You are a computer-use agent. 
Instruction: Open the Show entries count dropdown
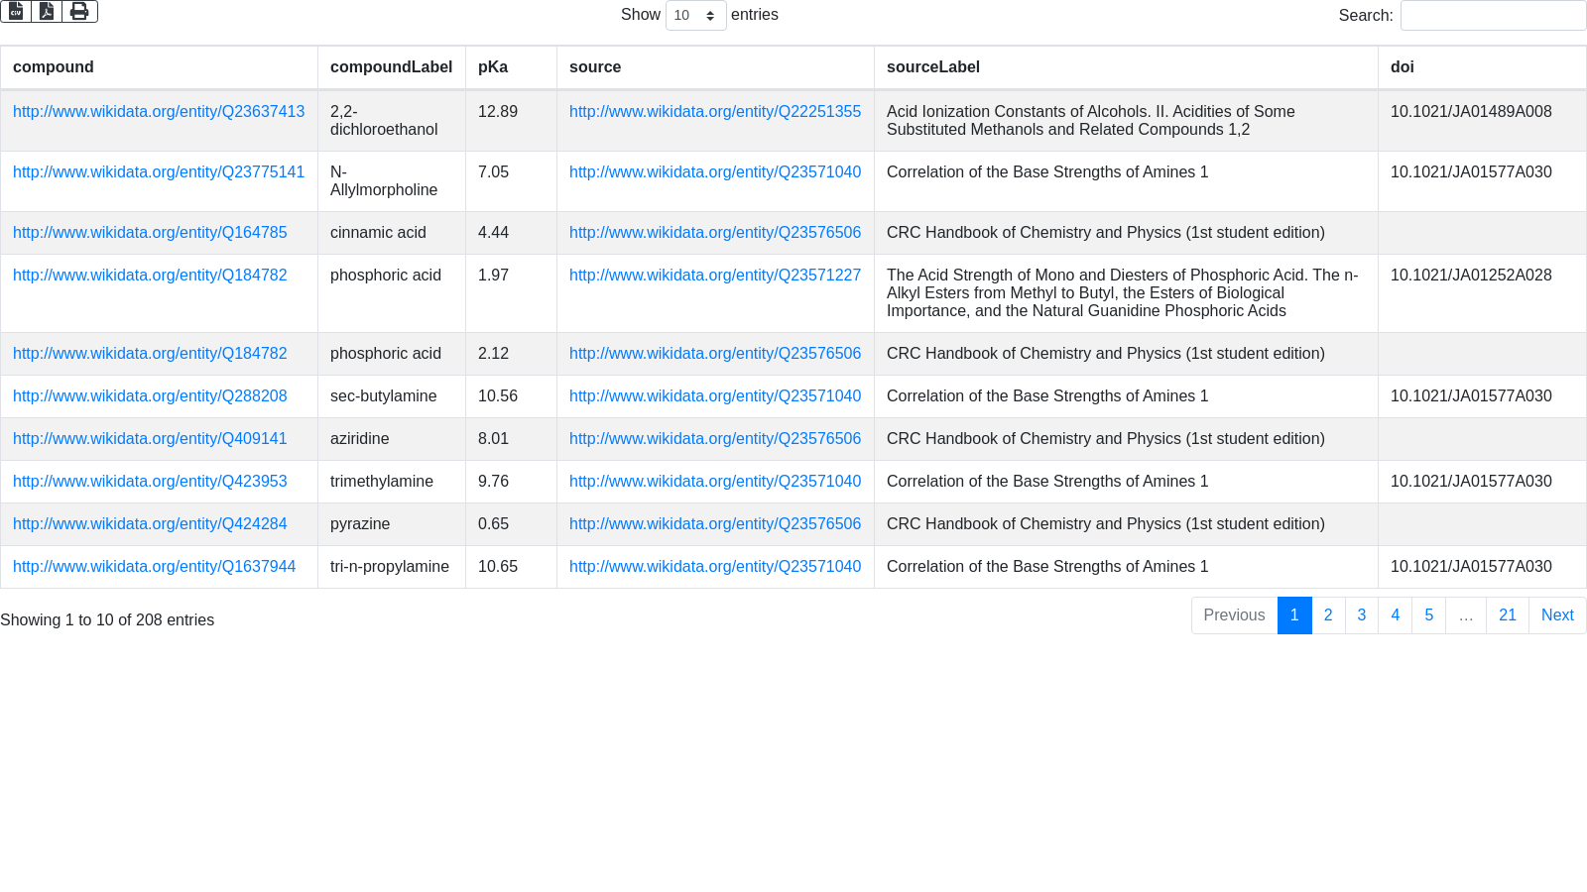[695, 15]
